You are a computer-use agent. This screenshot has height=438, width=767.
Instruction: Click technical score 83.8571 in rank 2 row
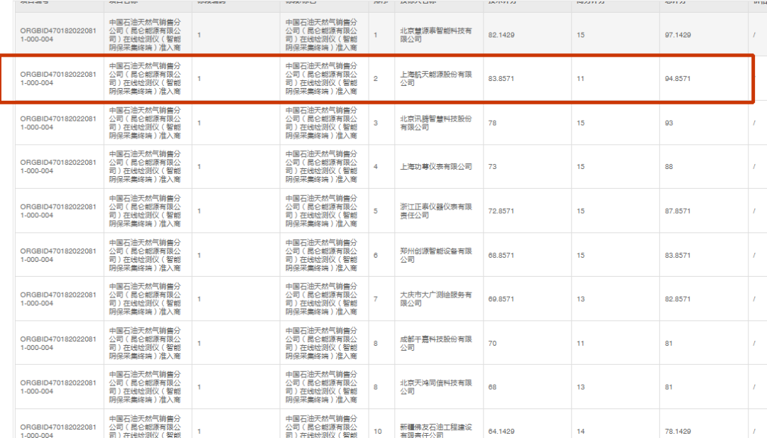[x=501, y=79]
